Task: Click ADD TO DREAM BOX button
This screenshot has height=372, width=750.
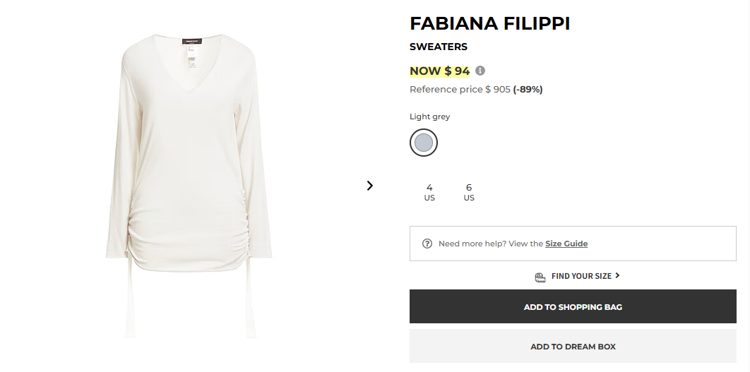Action: tap(573, 347)
